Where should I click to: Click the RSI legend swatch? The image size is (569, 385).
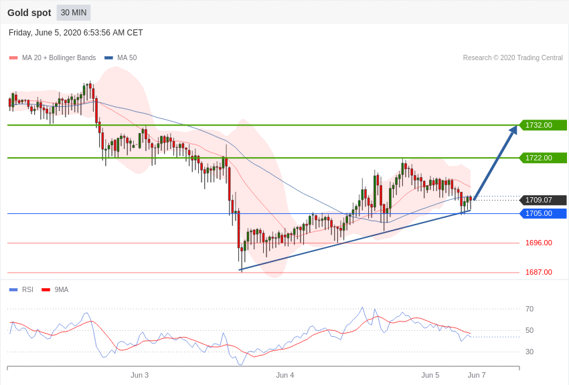[13, 289]
